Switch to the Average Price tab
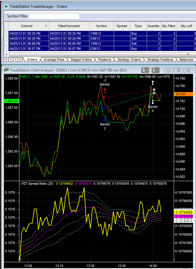This screenshot has width=196, height=269. (x=54, y=60)
